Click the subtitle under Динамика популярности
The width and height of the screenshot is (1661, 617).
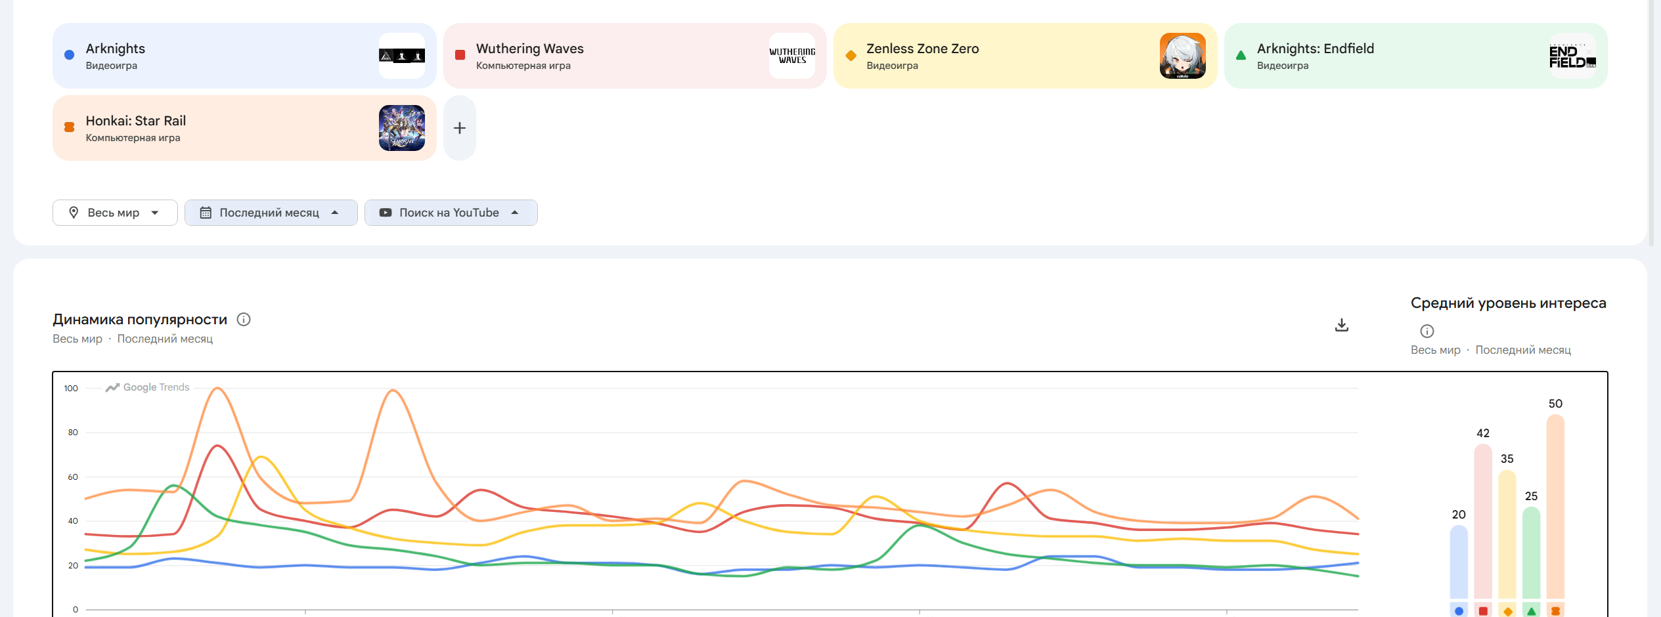(133, 339)
